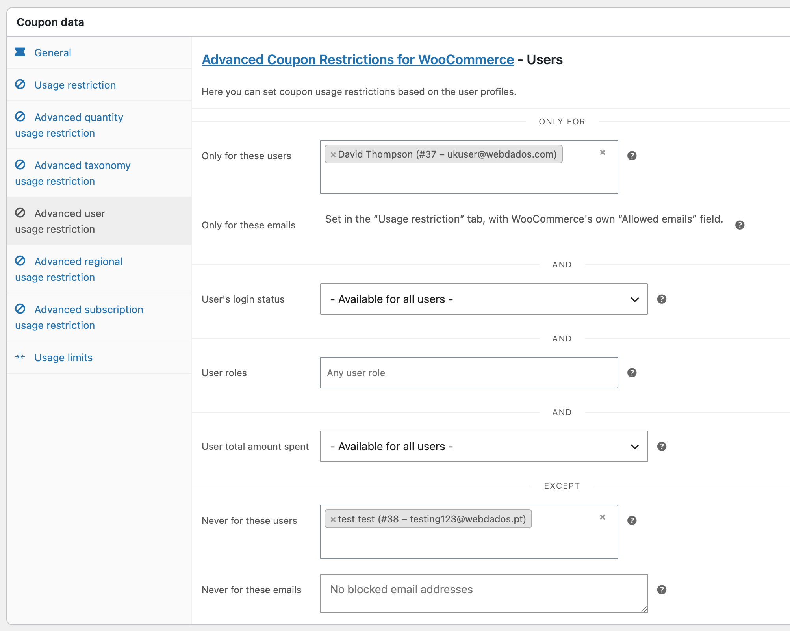790x631 pixels.
Task: Remove test test from blocked users
Action: [333, 520]
